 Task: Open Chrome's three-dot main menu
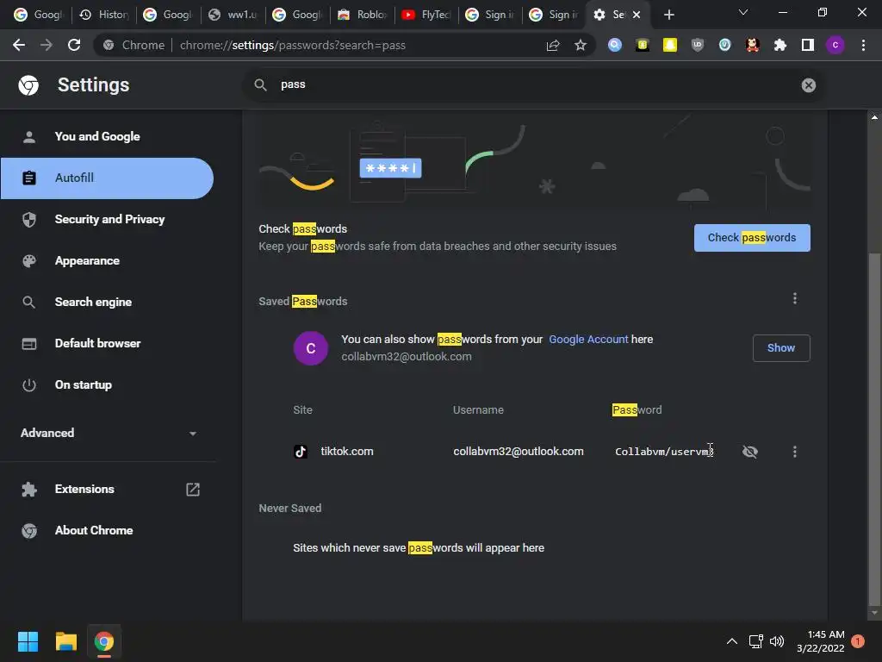[x=863, y=45]
